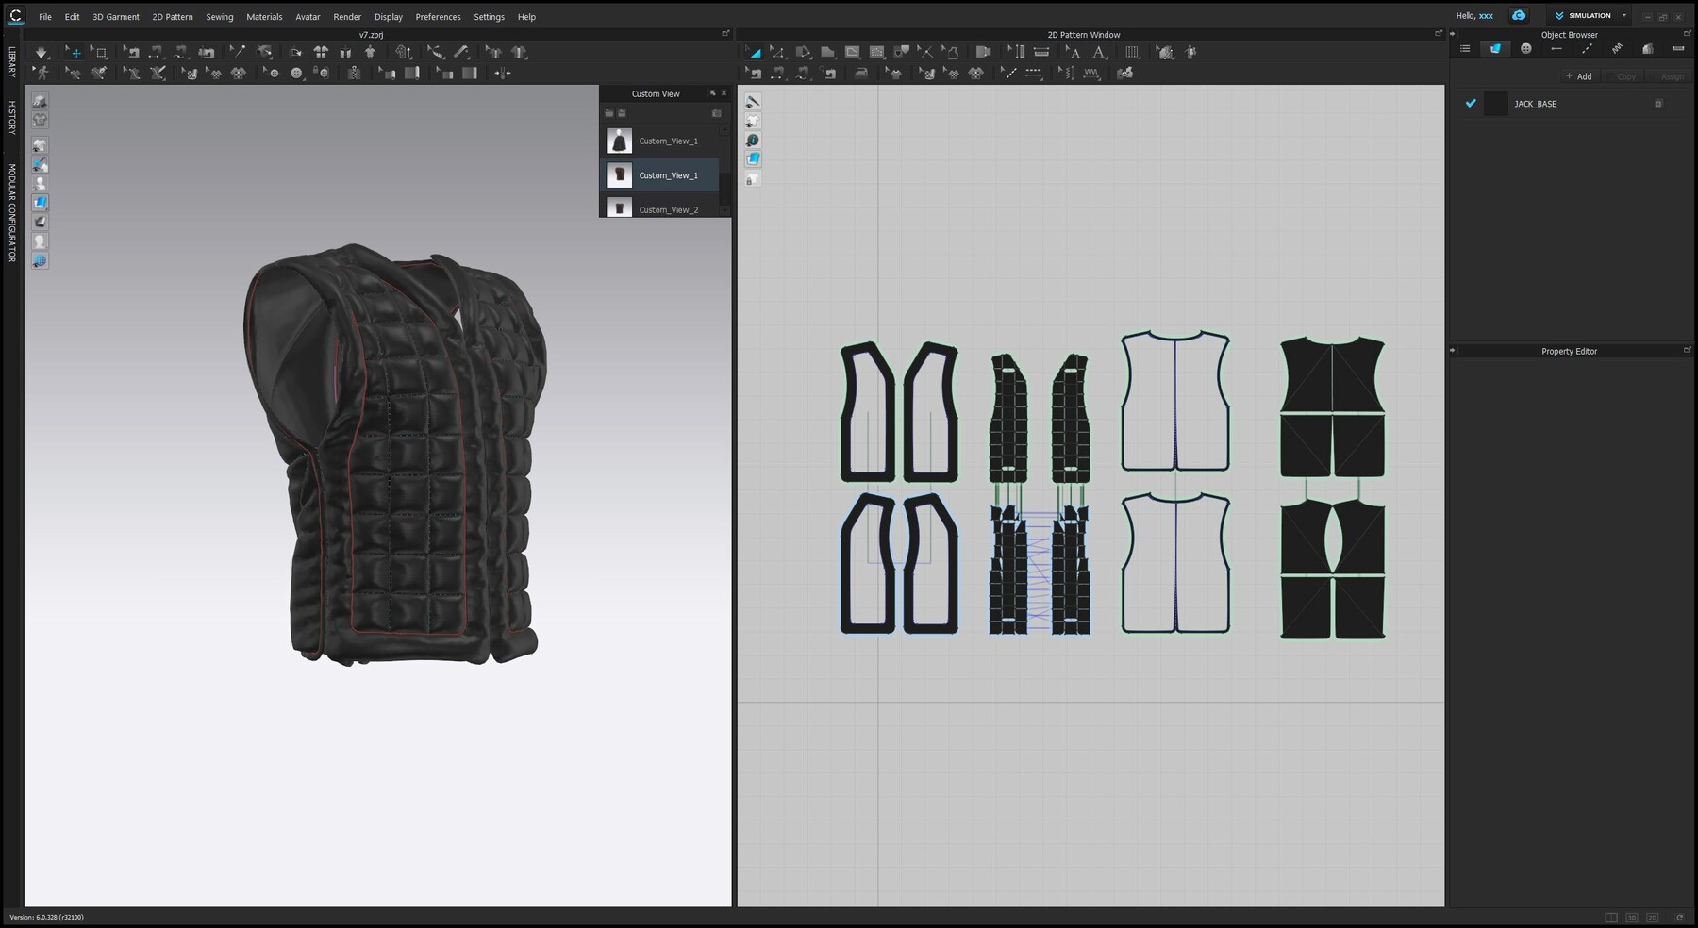Switch to Fabric view in Object Browser
Viewport: 1698px width, 928px height.
(x=1495, y=48)
